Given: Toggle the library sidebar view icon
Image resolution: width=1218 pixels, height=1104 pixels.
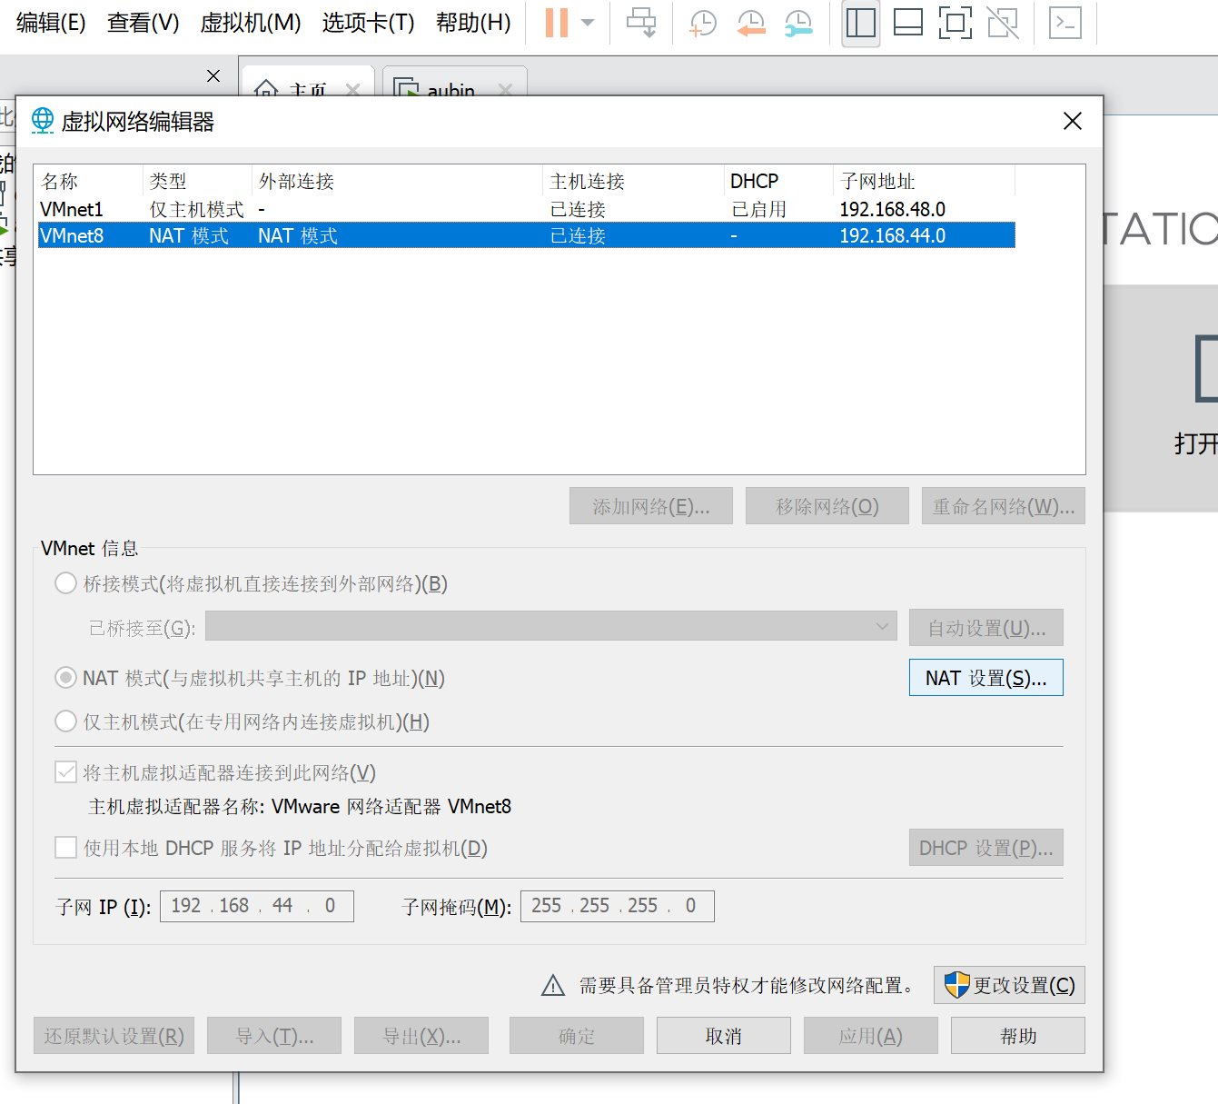Looking at the screenshot, I should pos(860,23).
